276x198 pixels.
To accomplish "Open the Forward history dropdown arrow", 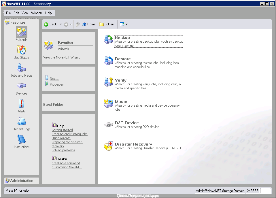I will (71, 24).
